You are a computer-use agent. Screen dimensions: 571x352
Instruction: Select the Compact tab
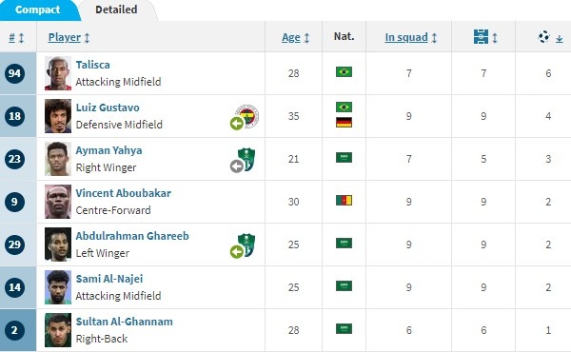pyautogui.click(x=37, y=10)
